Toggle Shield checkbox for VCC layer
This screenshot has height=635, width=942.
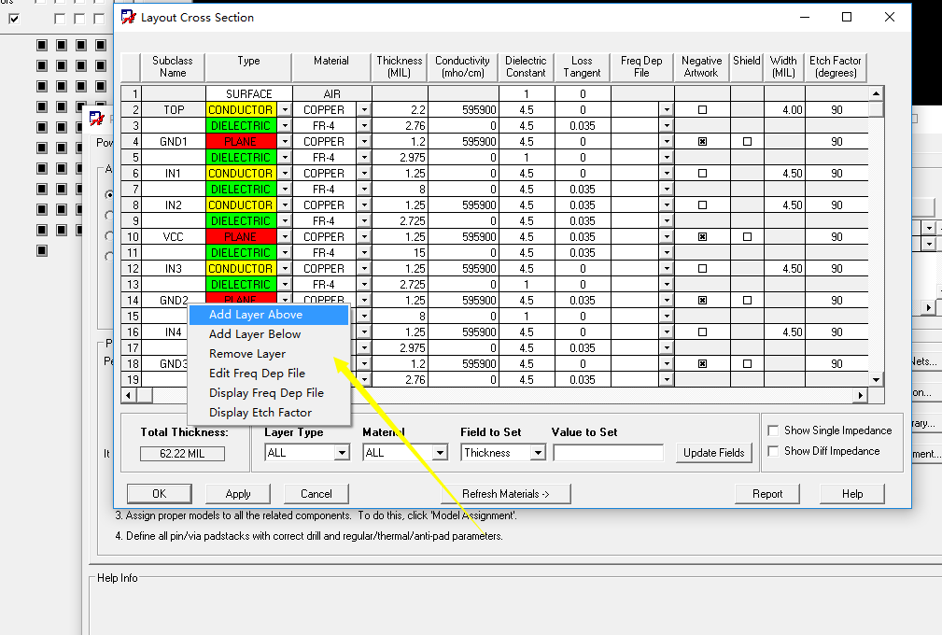[x=747, y=237]
